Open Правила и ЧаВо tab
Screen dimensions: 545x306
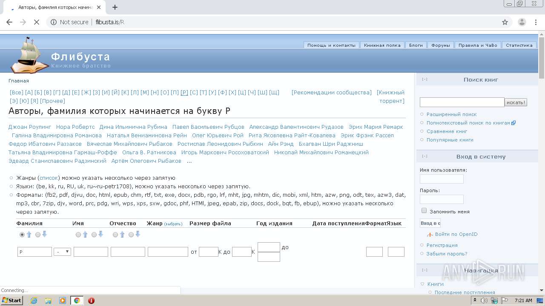478,45
